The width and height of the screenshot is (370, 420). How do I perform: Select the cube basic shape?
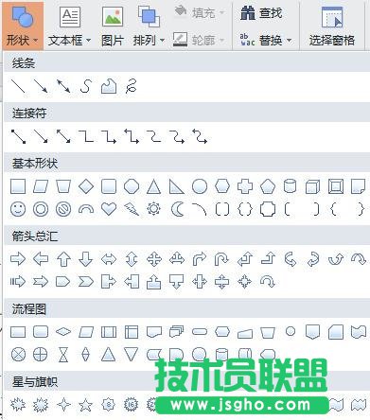(x=312, y=186)
